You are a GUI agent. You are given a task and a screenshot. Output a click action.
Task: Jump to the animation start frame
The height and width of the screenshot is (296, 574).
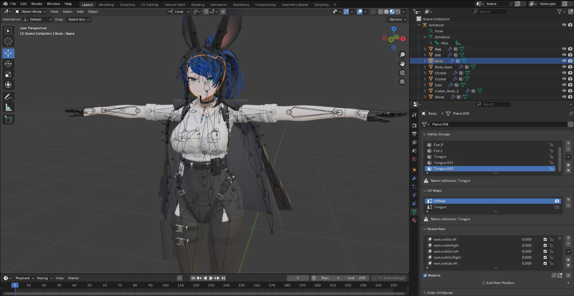point(193,278)
